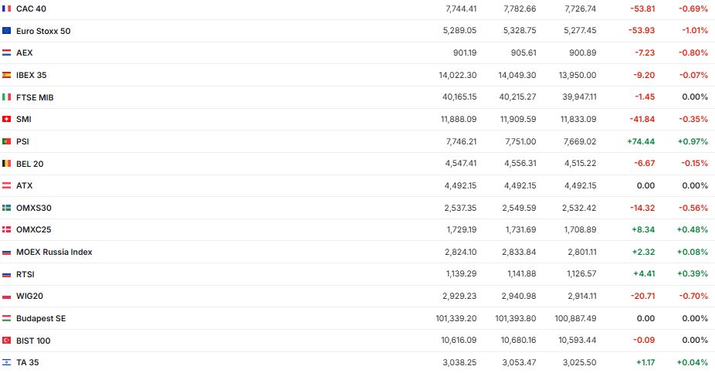Click the Spain flag next to IBEX 35

[x=7, y=75]
